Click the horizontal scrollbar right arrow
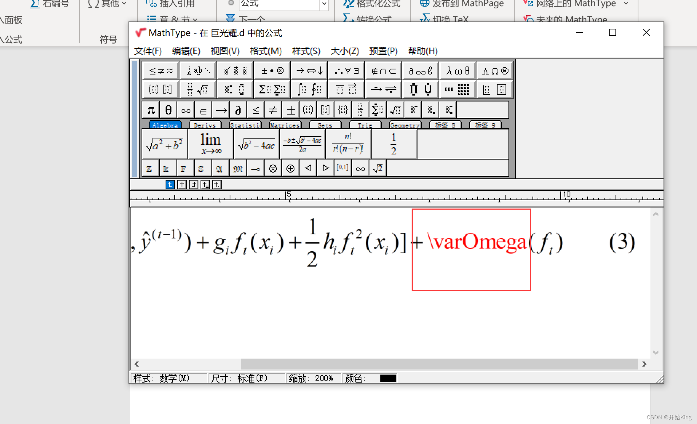Screen dimensions: 697x424 coord(645,364)
